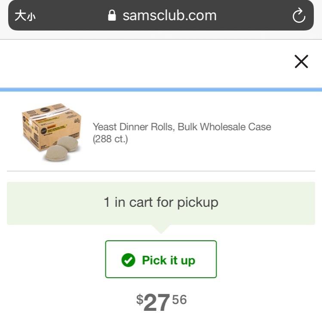
Task: Click the blue page loading progress bar
Action: 161,90
